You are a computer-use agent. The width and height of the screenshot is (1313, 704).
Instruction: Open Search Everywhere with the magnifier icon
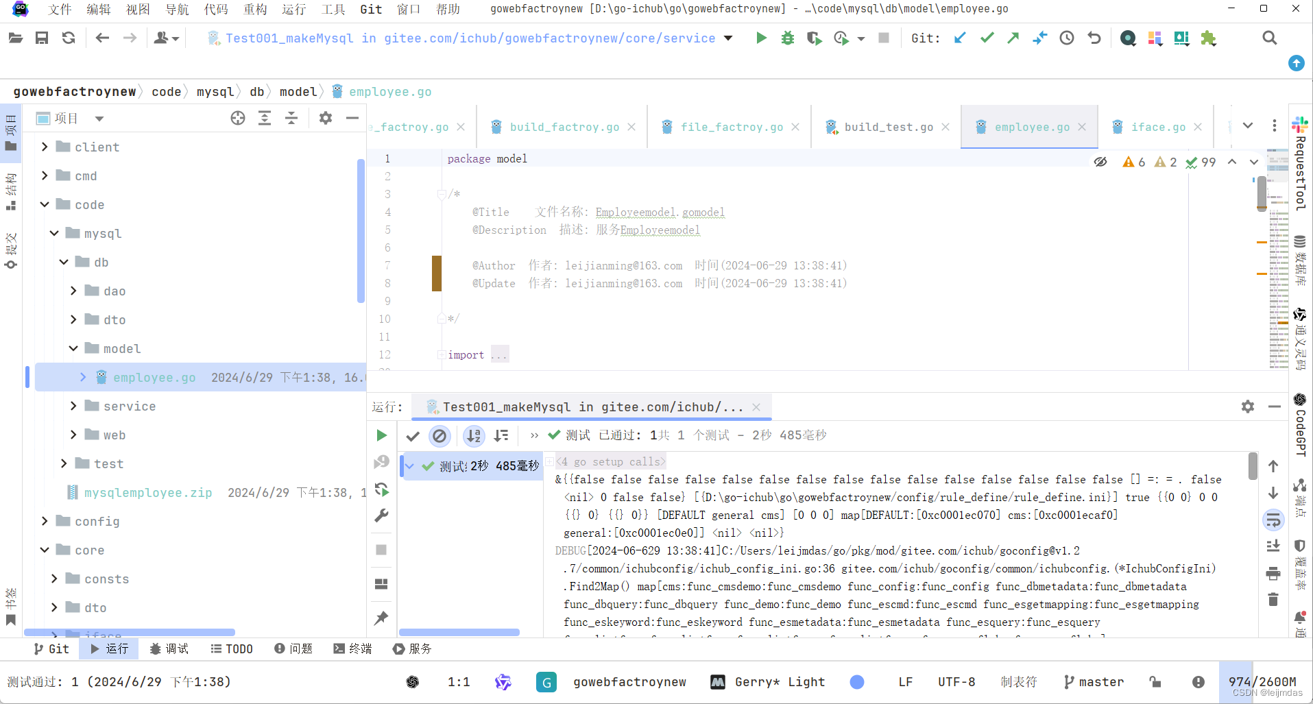(x=1270, y=38)
